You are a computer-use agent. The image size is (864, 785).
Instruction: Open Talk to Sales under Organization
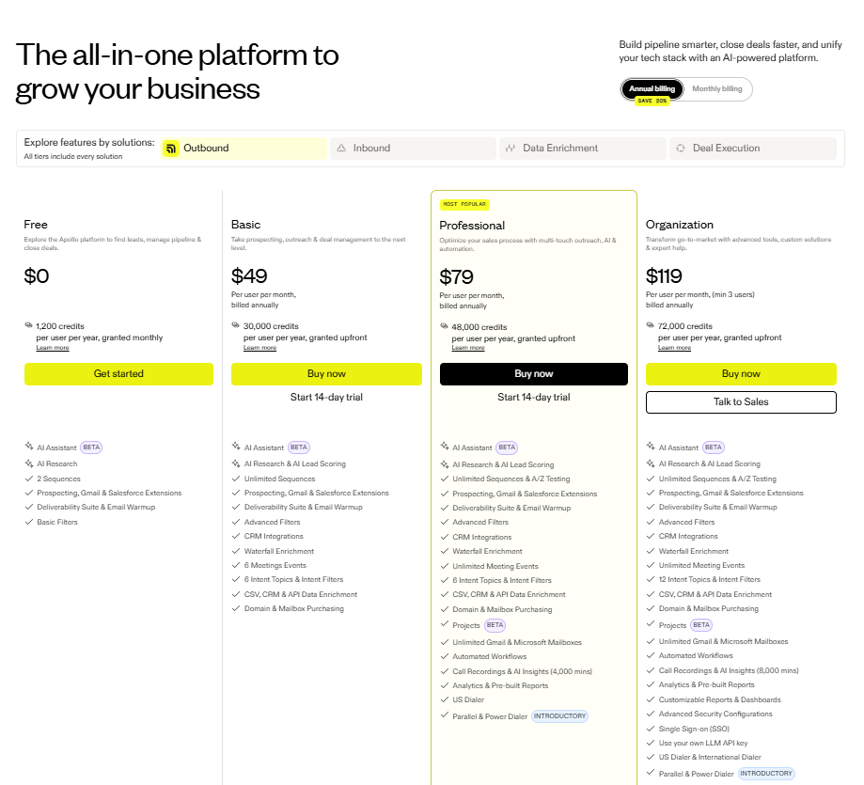coord(741,402)
